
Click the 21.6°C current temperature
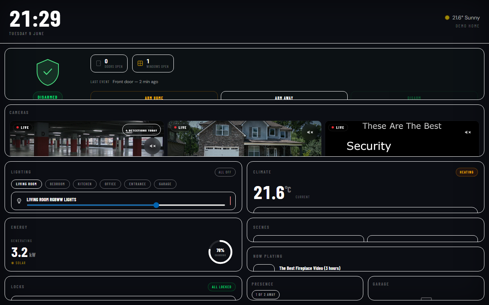(272, 193)
